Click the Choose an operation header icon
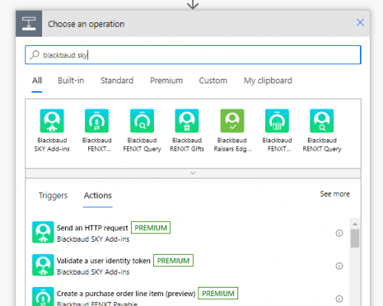383x306 pixels. pos(29,24)
